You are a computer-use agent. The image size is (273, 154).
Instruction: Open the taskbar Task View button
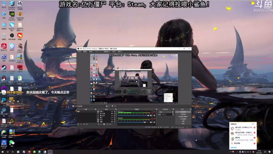[x=13, y=152]
